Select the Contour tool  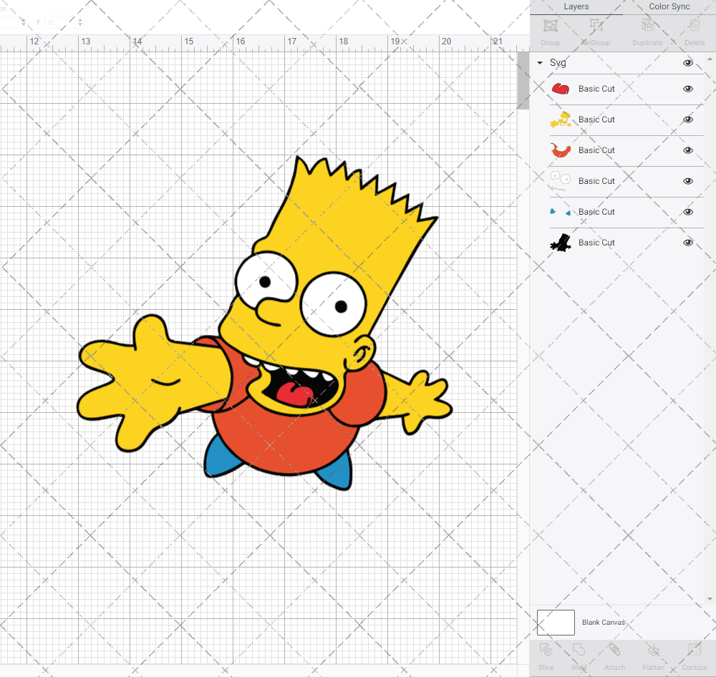click(694, 650)
